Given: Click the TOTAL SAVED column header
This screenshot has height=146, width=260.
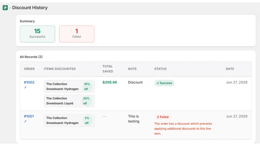Looking at the screenshot, I should coord(108,69).
